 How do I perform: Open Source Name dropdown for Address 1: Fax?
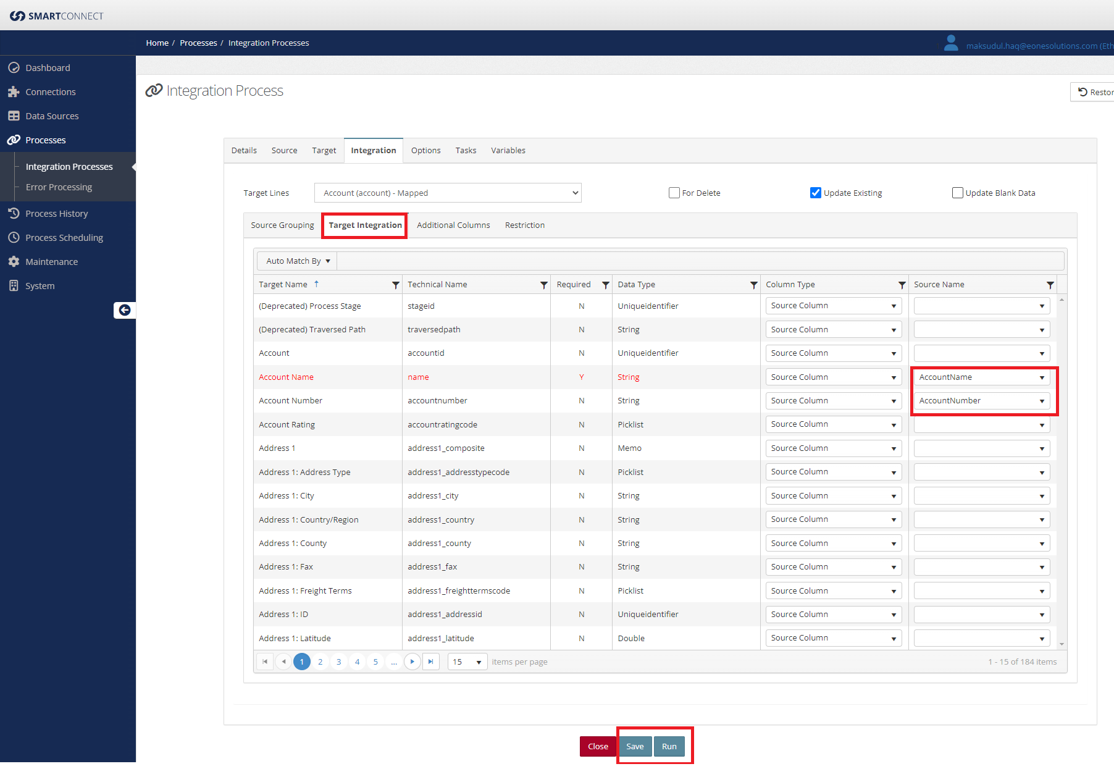(x=982, y=566)
